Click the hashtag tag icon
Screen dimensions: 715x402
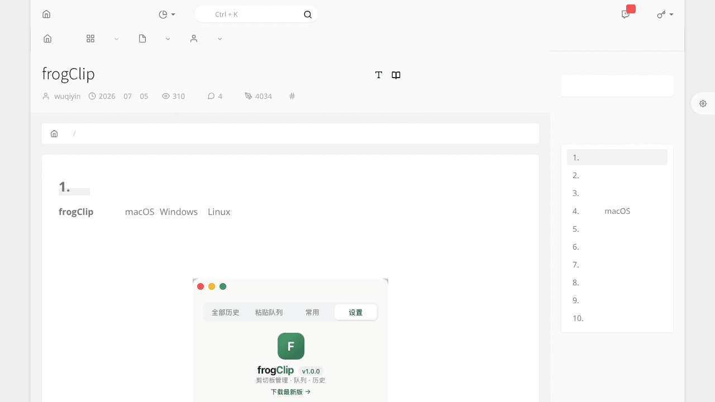tap(292, 96)
